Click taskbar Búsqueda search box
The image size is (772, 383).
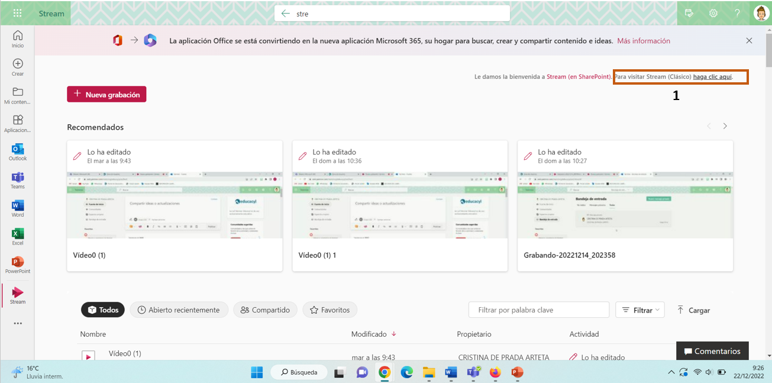pos(298,372)
